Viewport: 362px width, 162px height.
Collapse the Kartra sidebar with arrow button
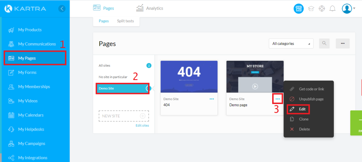coord(62,8)
